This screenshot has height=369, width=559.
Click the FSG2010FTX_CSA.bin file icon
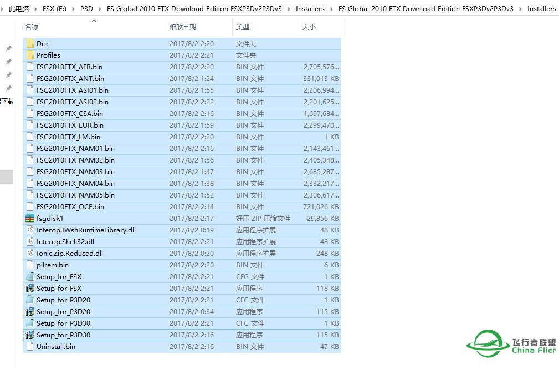pyautogui.click(x=30, y=114)
